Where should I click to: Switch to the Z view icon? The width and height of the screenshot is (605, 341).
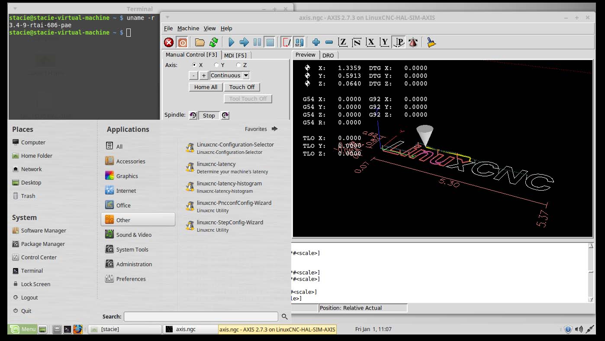click(343, 42)
